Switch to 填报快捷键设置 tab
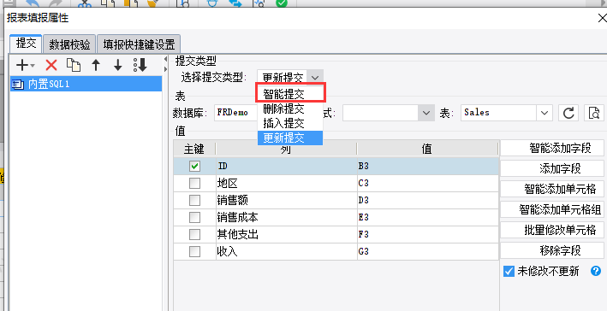The image size is (607, 311). click(139, 44)
